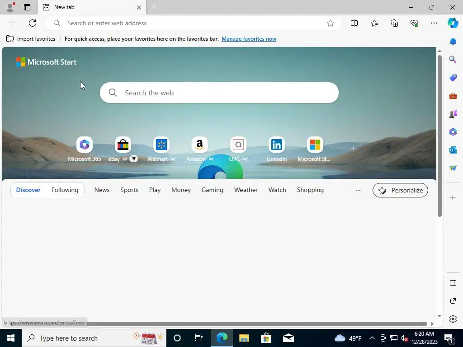This screenshot has width=463, height=347.
Task: Open the Money tab
Action: point(181,190)
